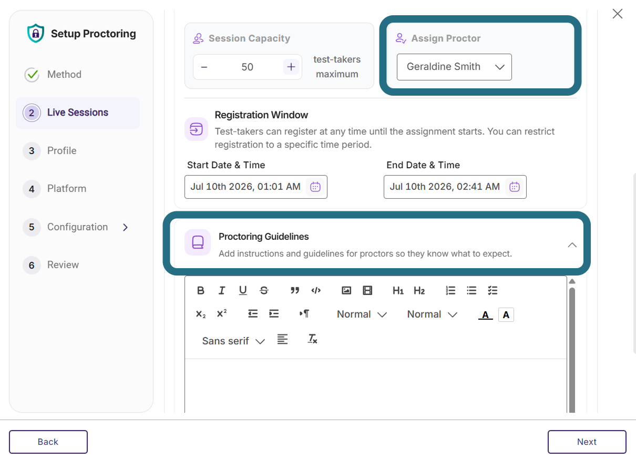Insert a blockquote
636x459 pixels.
(295, 290)
